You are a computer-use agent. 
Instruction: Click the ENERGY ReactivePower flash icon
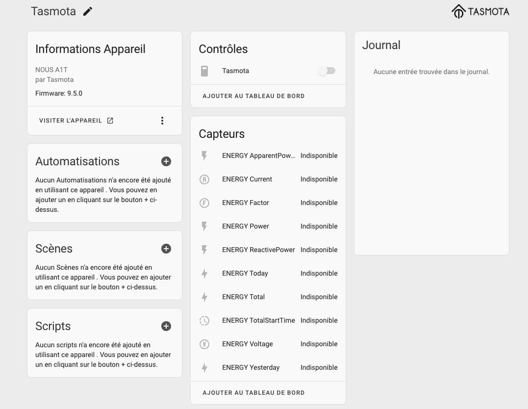pyautogui.click(x=204, y=250)
